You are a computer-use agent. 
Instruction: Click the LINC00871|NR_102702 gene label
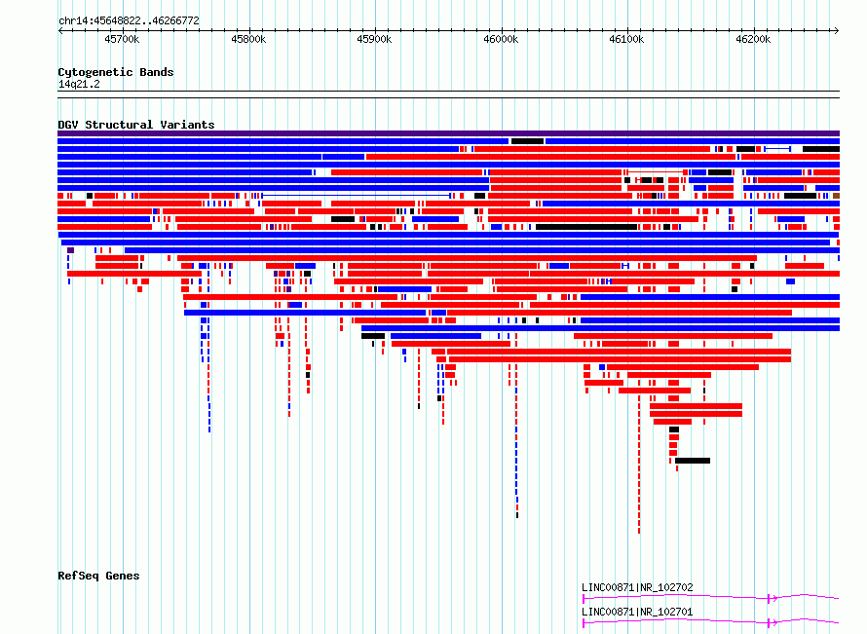pyautogui.click(x=637, y=587)
